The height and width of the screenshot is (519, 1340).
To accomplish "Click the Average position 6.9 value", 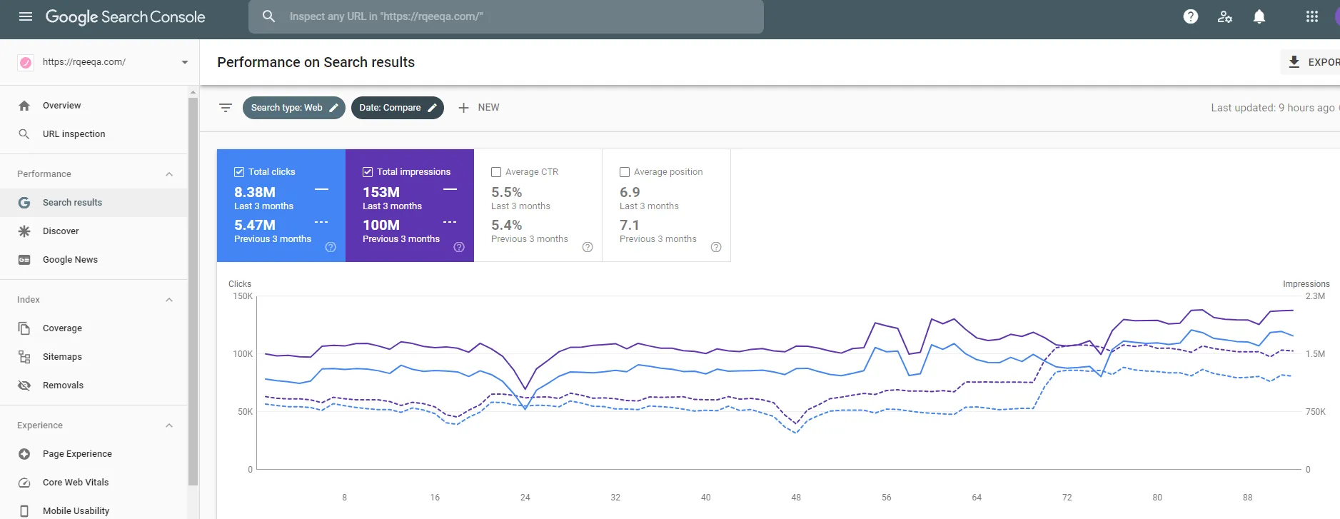I will point(630,192).
